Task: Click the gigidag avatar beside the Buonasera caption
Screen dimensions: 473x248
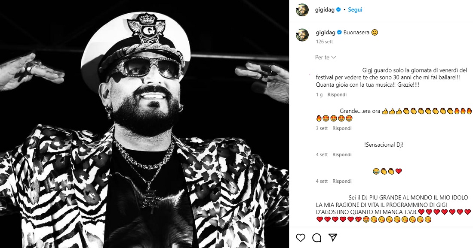Action: point(302,35)
